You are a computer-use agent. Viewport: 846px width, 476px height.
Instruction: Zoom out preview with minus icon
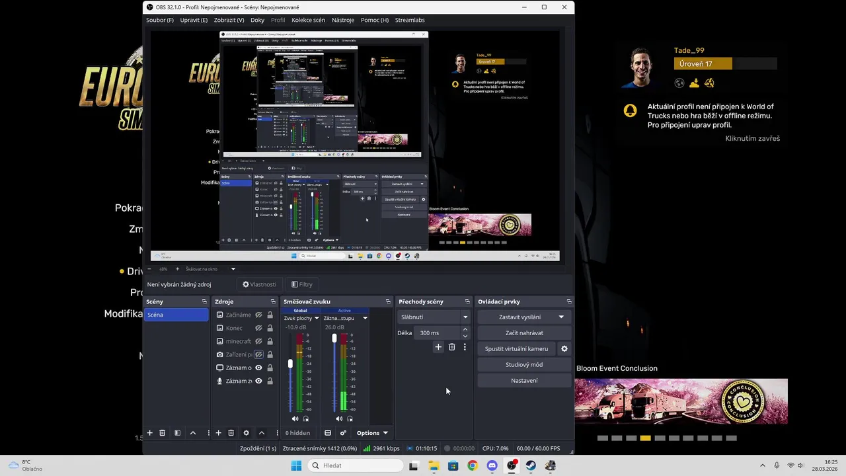(149, 269)
